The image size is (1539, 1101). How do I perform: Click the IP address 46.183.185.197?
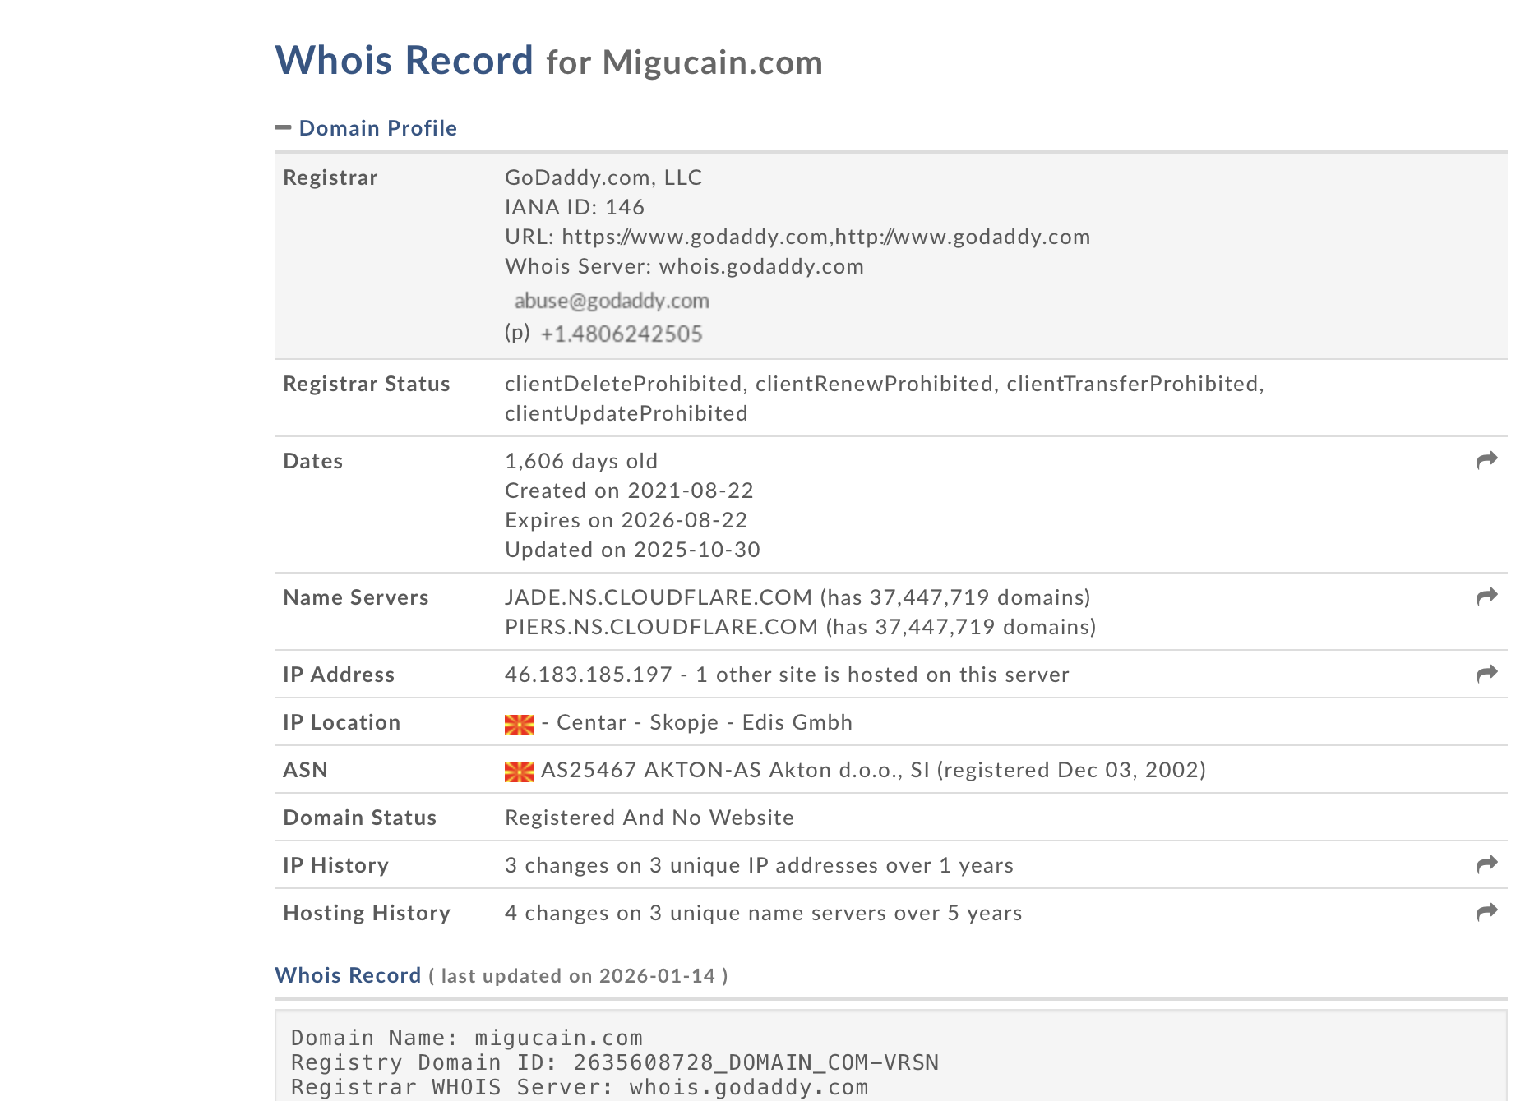(588, 675)
